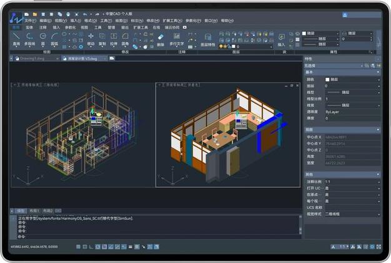Select the 圆 (Circle) tool
This screenshot has width=391, height=263.
click(42, 39)
